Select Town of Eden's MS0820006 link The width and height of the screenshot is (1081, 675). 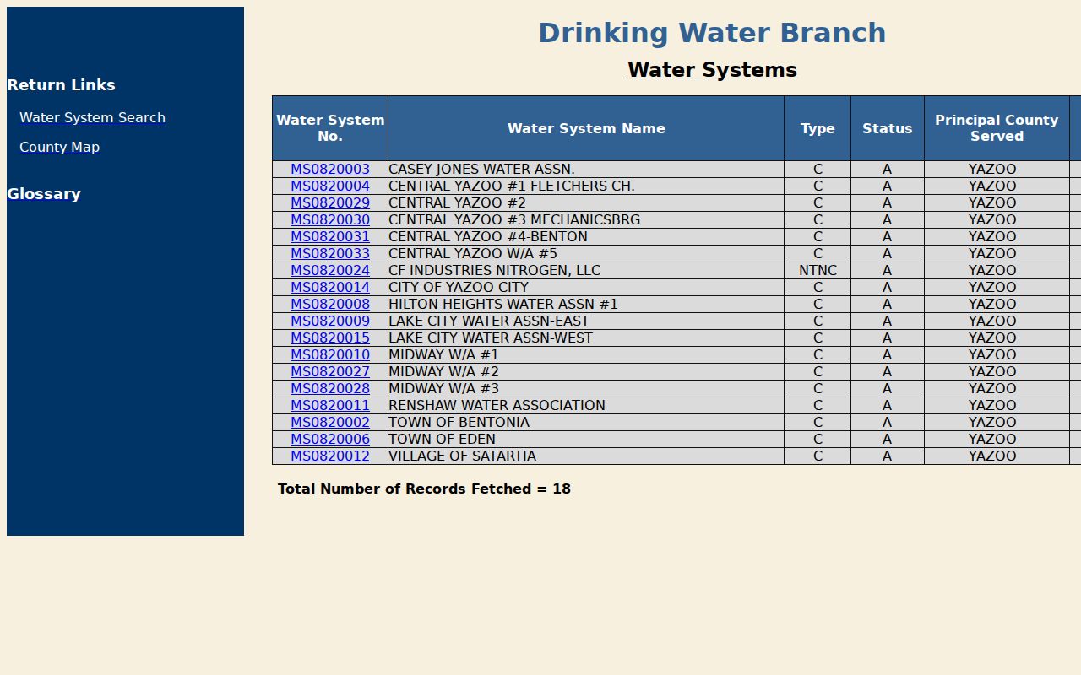[x=330, y=440]
